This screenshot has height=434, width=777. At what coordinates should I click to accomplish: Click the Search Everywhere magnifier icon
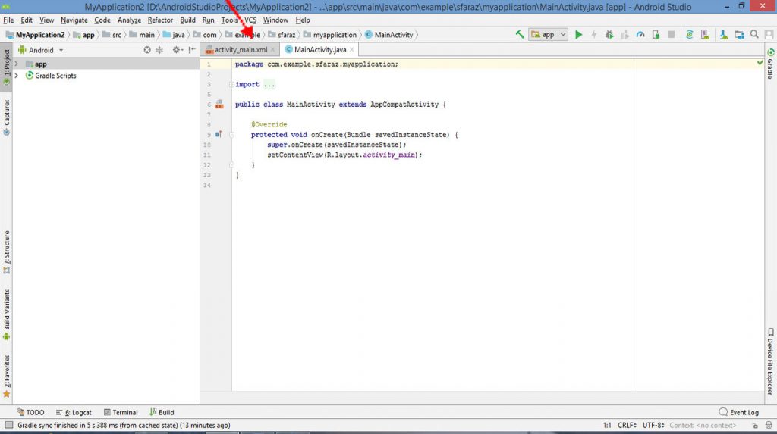[x=754, y=35]
